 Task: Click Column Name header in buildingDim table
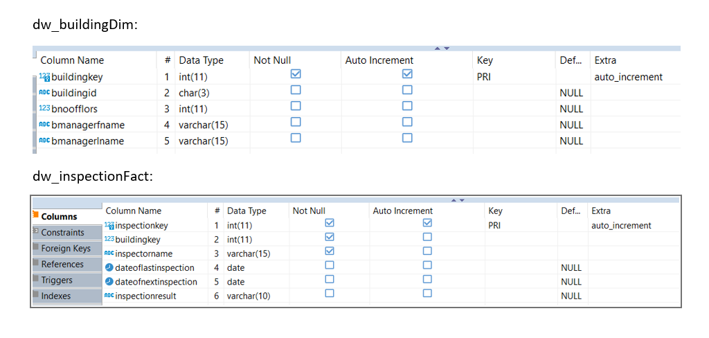click(72, 60)
